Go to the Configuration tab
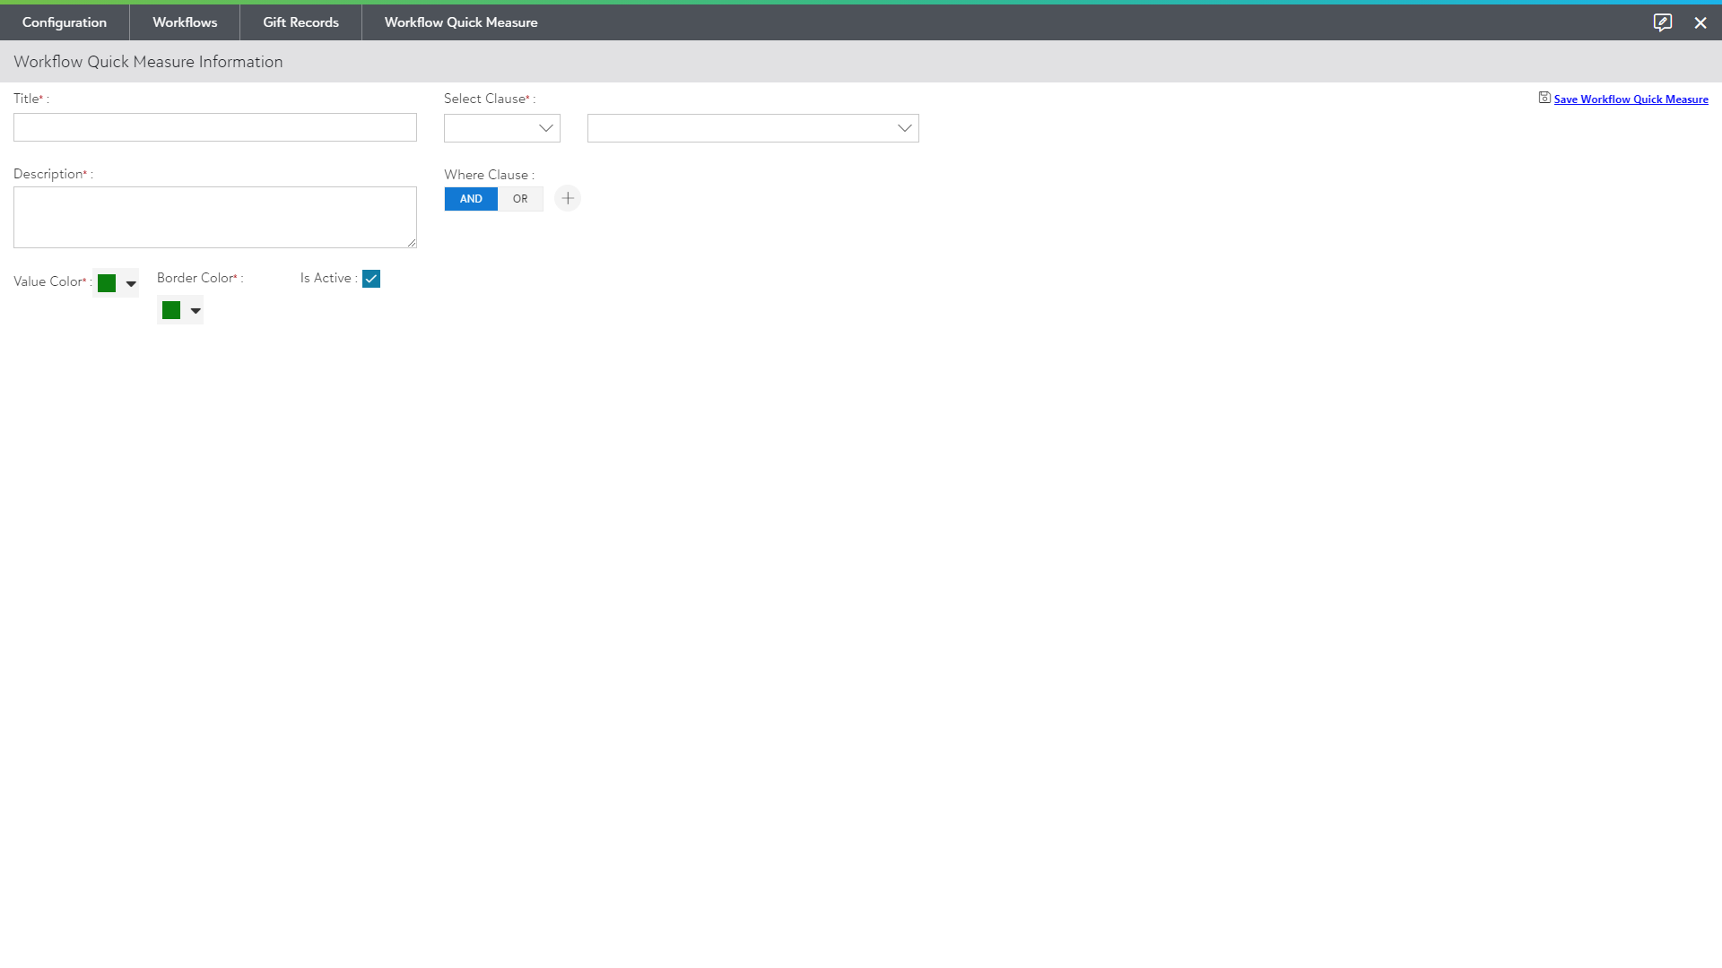This screenshot has height=968, width=1722. coord(65,22)
